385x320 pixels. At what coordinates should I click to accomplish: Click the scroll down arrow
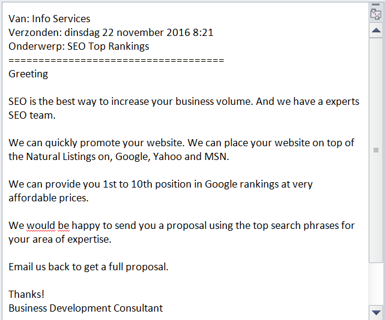pos(376,312)
